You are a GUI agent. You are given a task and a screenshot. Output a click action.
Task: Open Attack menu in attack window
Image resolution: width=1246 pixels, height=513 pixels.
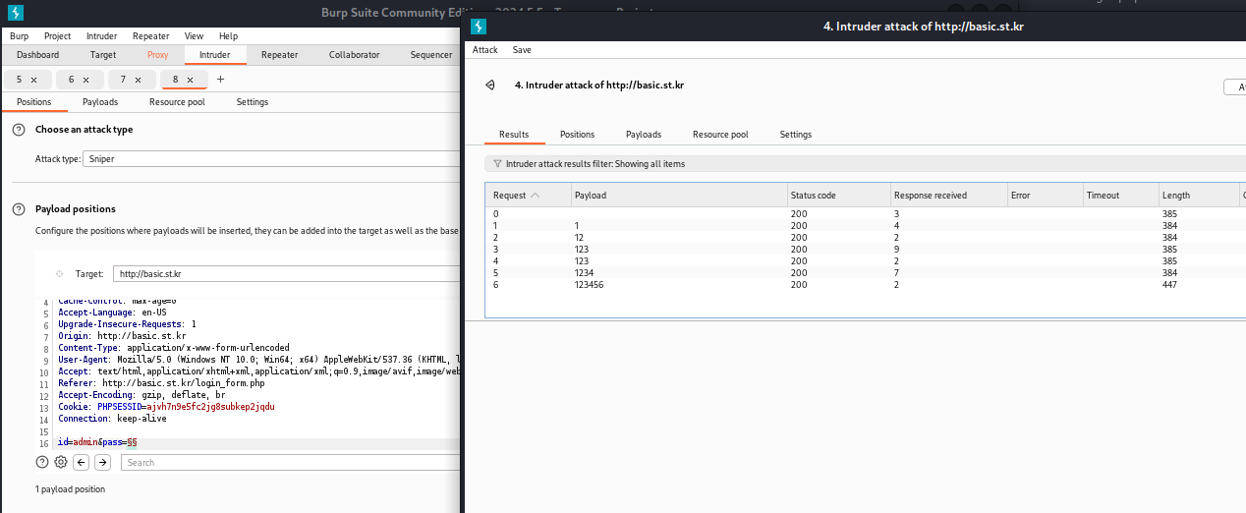tap(484, 50)
